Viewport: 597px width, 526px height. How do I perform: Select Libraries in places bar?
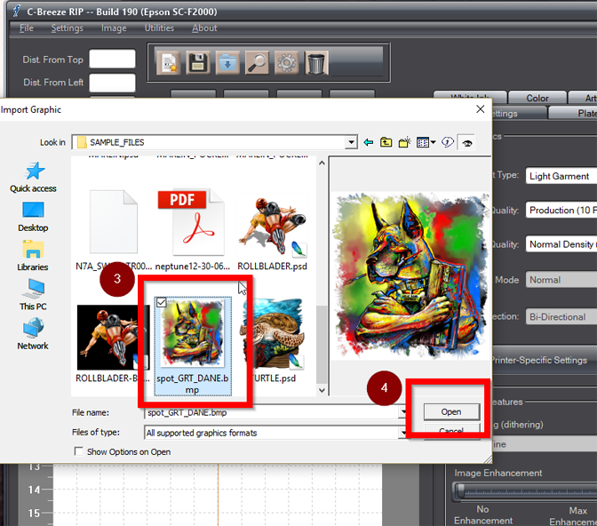(x=33, y=256)
